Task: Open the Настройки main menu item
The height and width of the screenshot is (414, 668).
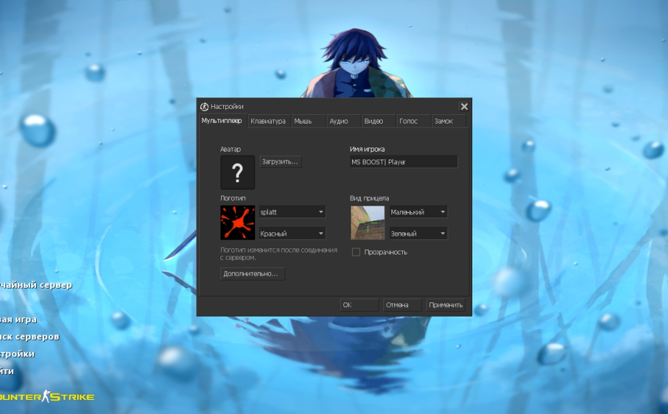Action: [x=17, y=354]
